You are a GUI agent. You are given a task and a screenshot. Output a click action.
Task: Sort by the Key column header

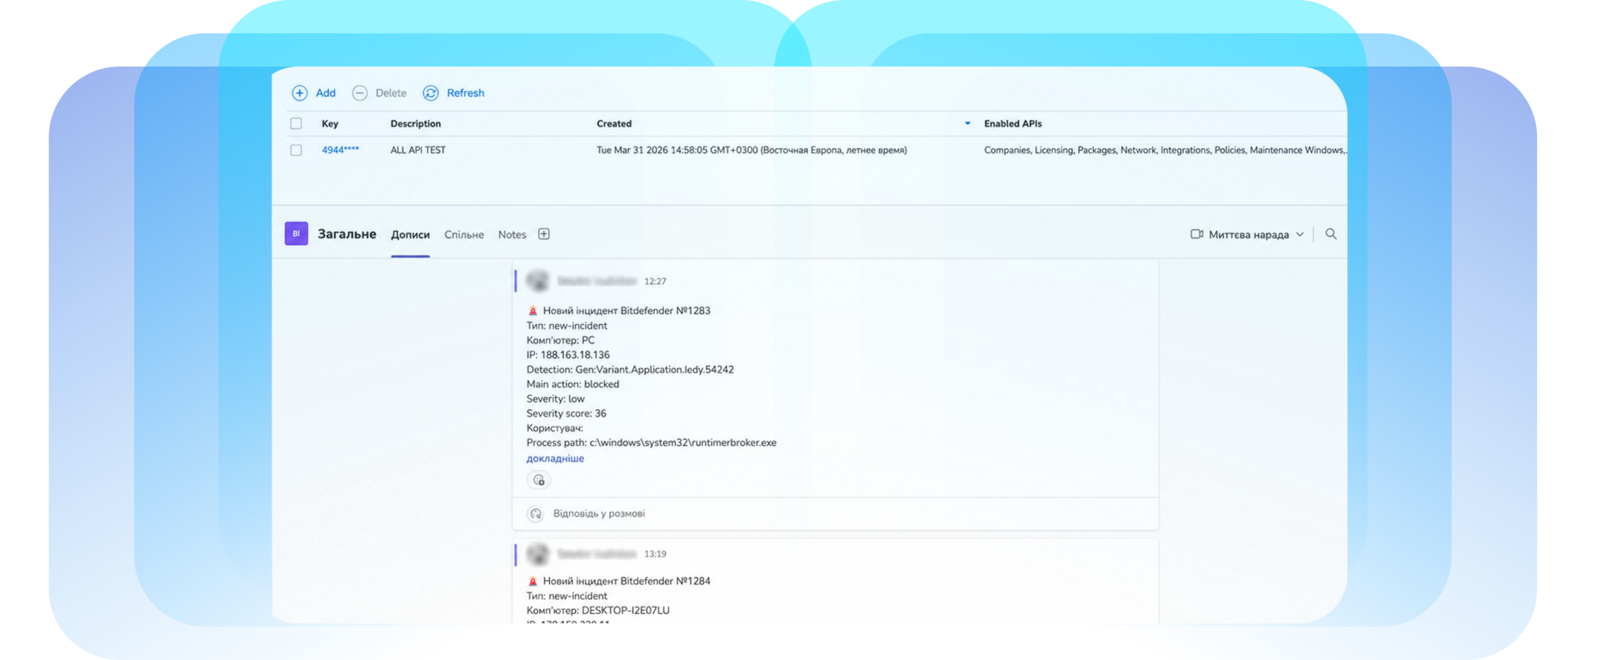coord(330,124)
